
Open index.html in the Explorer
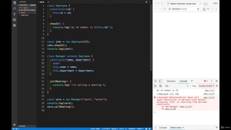point(25,15)
